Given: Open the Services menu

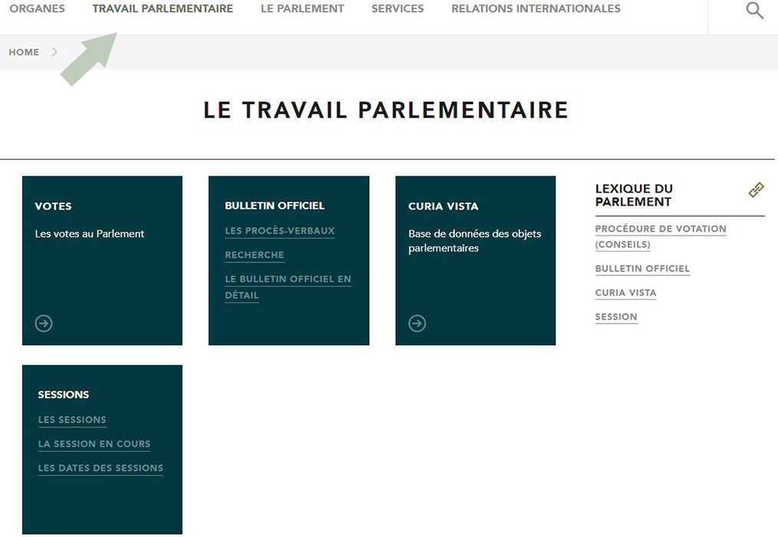Looking at the screenshot, I should pos(398,8).
